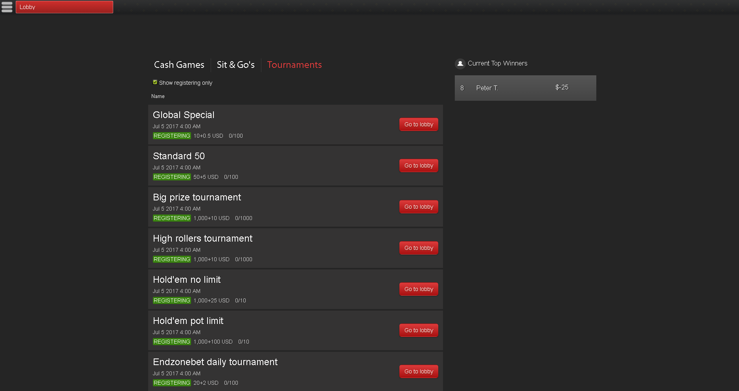Click the Current Top Winners user icon

(460, 64)
